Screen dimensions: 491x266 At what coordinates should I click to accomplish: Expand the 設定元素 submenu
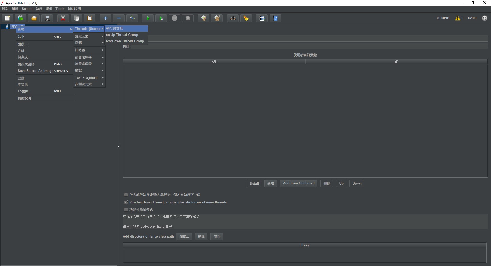89,36
